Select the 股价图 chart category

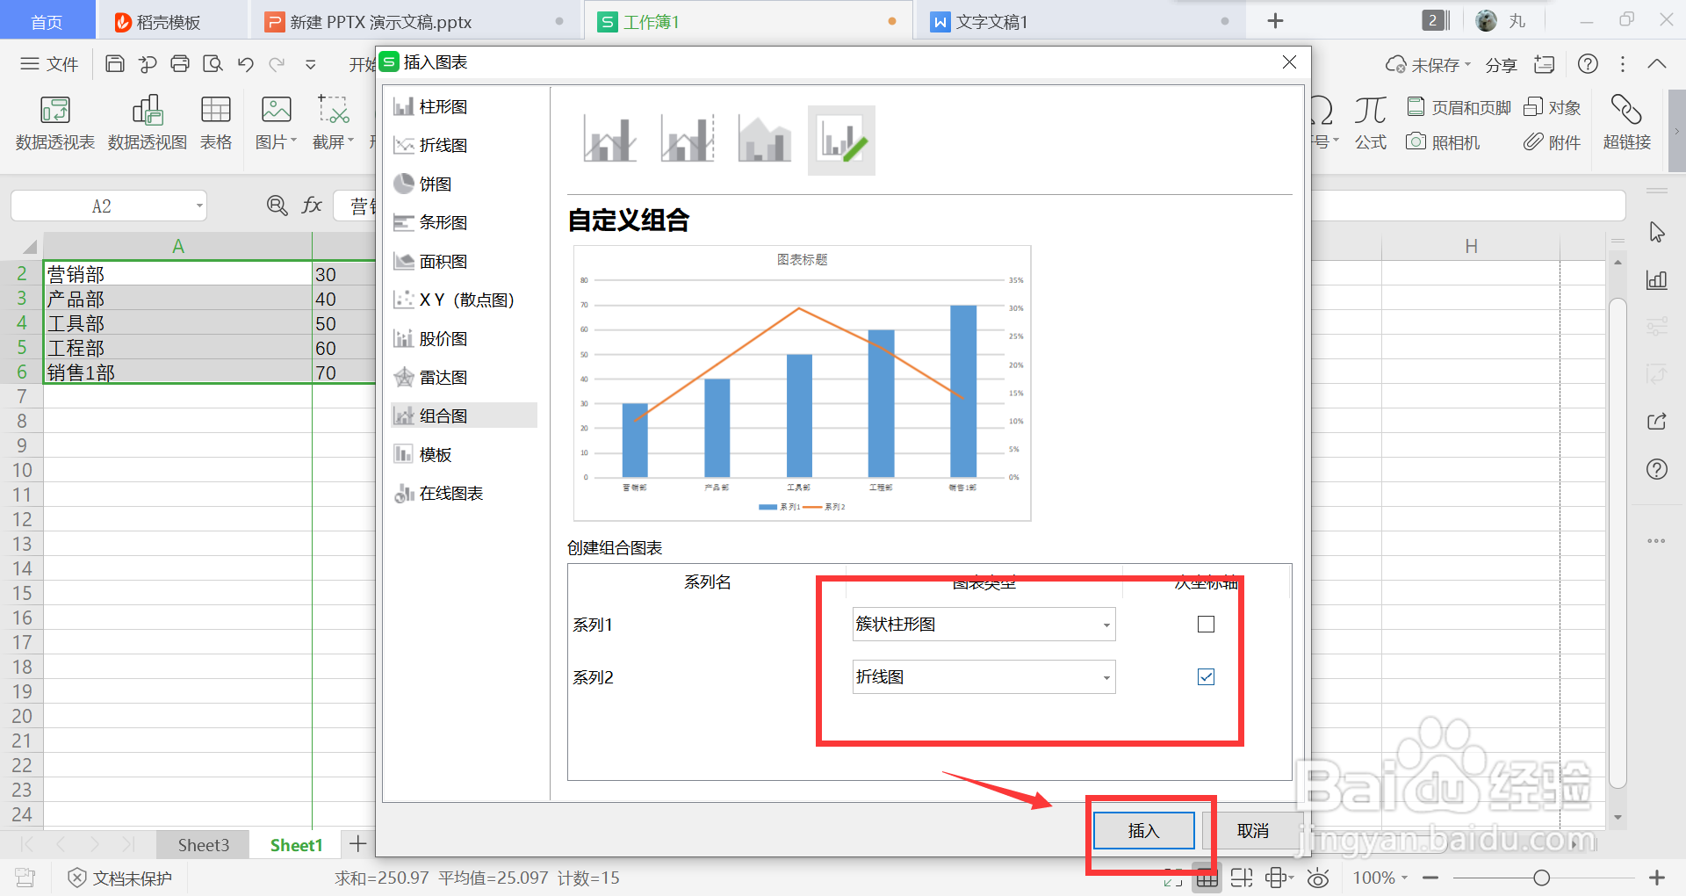pyautogui.click(x=464, y=339)
